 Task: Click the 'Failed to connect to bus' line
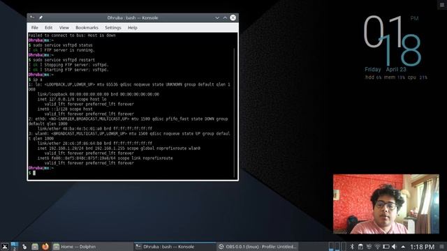click(x=72, y=36)
